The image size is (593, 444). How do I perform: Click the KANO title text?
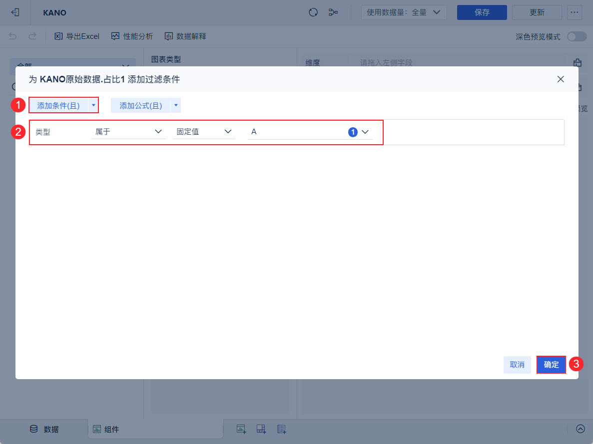tap(54, 13)
